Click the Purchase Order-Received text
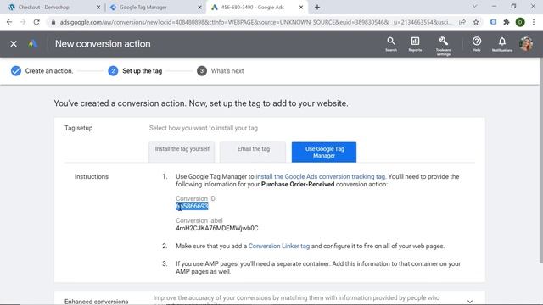Viewport: 543px width, 305px height. [x=298, y=185]
